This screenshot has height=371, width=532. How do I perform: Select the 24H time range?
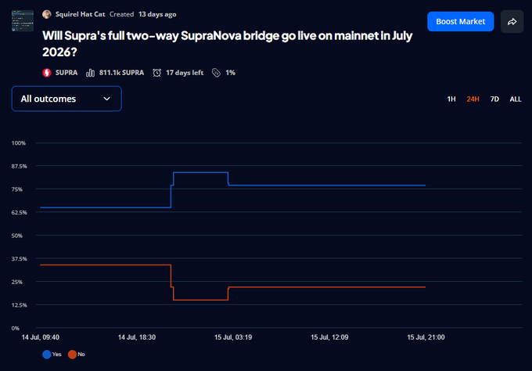coord(473,99)
